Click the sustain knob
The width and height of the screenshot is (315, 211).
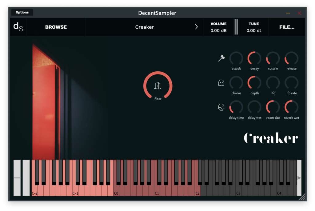[273, 58]
